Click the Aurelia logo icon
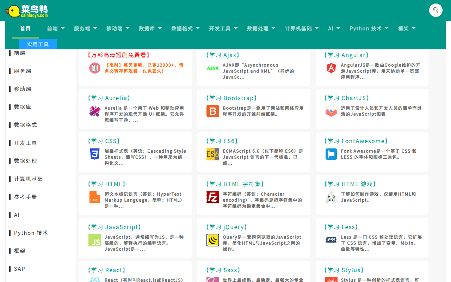The image size is (451, 282). coord(95,111)
